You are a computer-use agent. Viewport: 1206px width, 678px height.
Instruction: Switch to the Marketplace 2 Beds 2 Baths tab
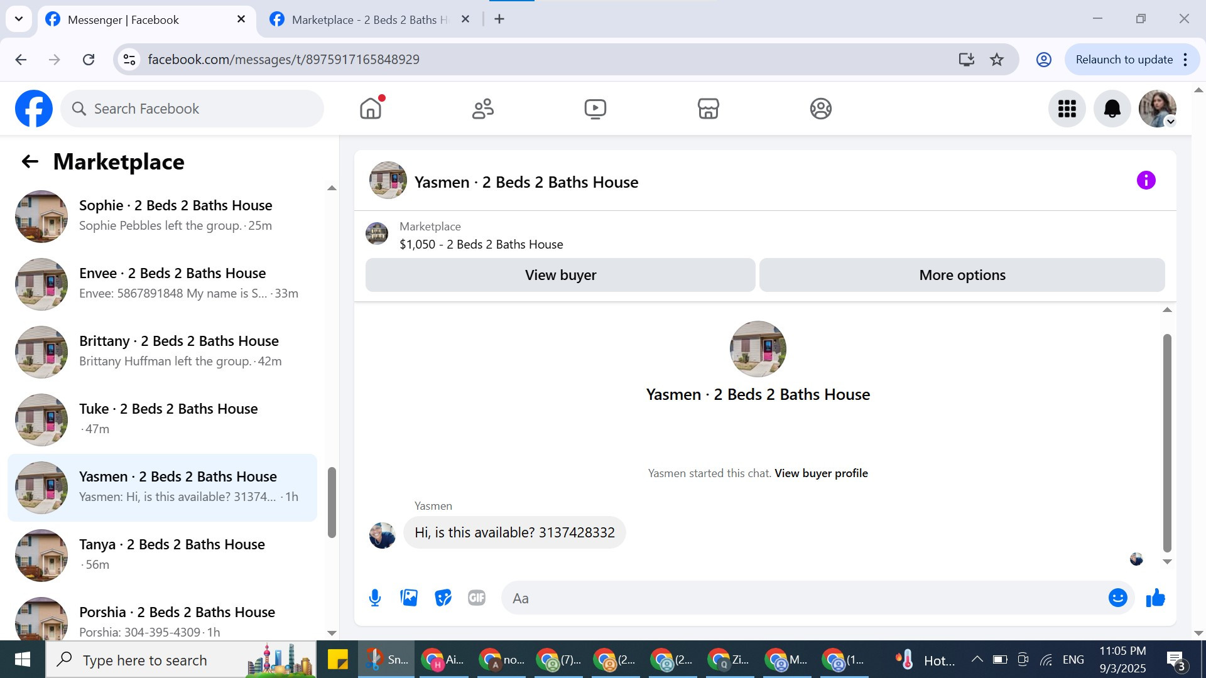tap(371, 19)
